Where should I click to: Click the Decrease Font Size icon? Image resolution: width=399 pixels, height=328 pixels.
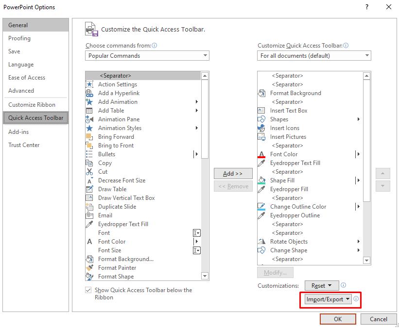click(x=89, y=180)
